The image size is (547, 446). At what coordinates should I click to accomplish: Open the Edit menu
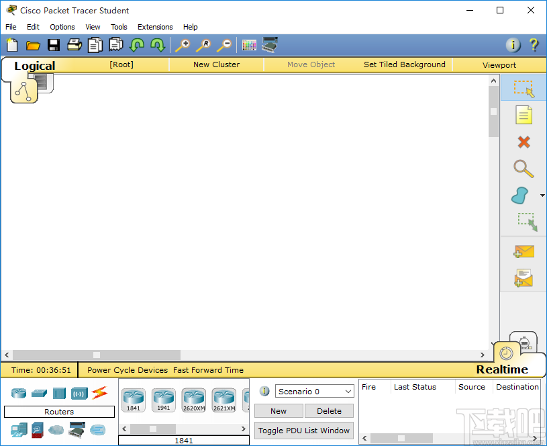(33, 27)
